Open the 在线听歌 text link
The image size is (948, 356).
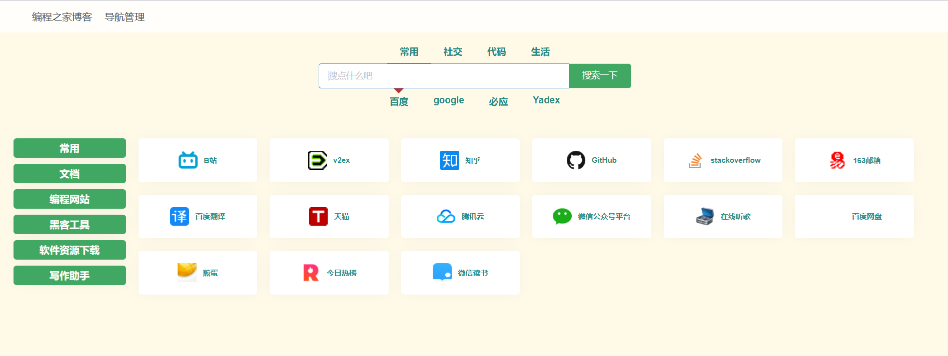(735, 217)
